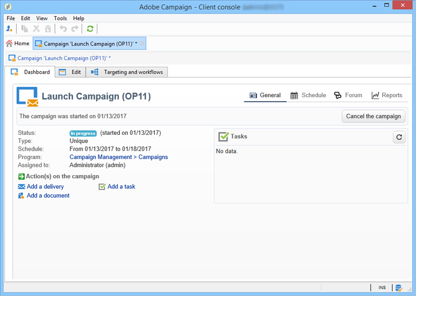Screen dimensions: 431x311
Task: Switch to the Home tab
Action: 18,43
